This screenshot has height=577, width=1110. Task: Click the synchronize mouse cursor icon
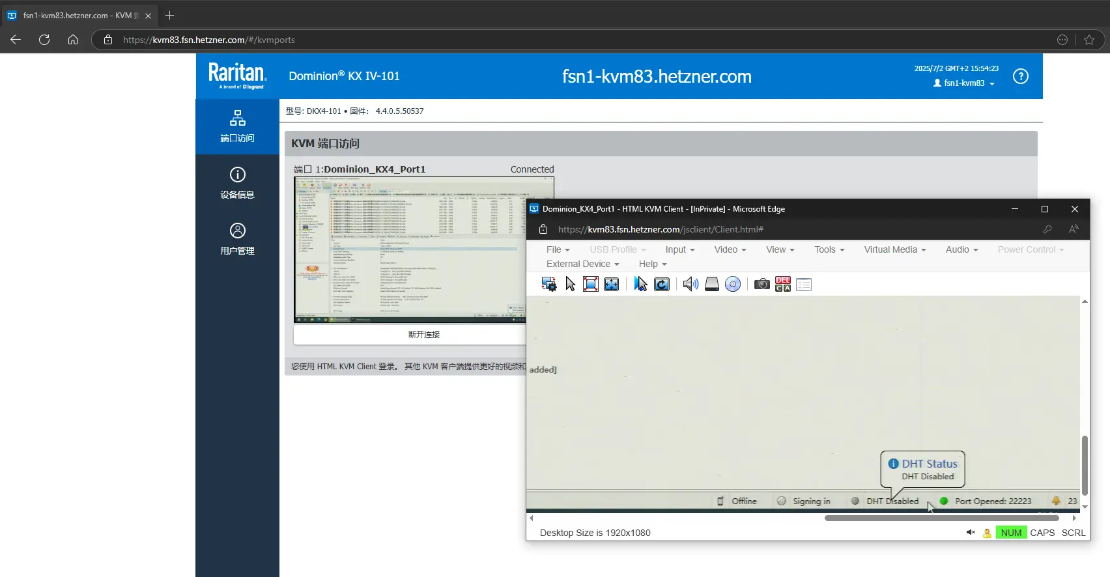coord(641,284)
